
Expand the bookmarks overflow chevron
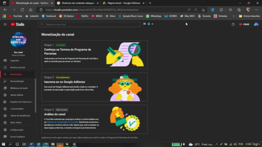234,16
